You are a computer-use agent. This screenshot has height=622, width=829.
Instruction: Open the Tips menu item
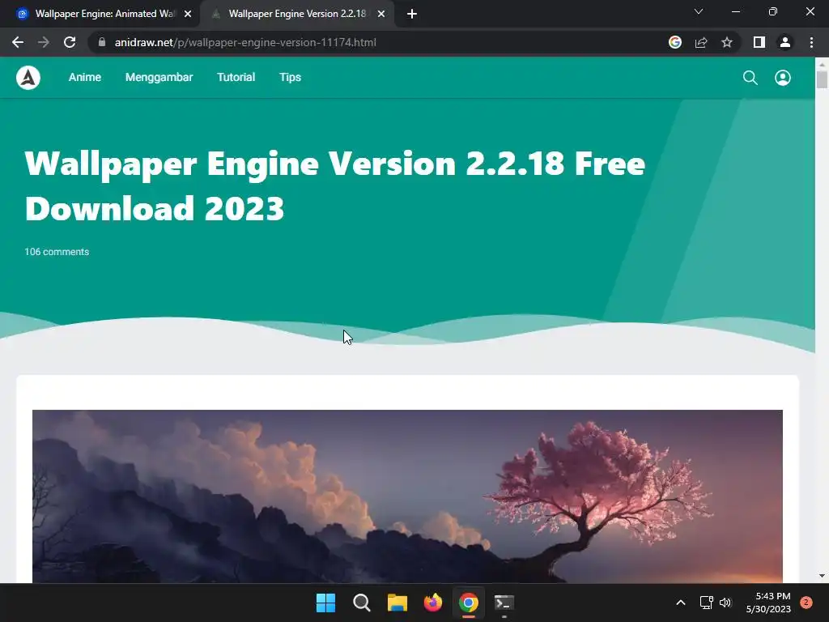click(291, 77)
